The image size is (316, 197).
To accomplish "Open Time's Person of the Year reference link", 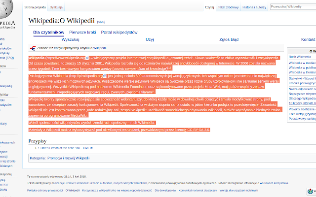I will pyautogui.click(x=65, y=148).
